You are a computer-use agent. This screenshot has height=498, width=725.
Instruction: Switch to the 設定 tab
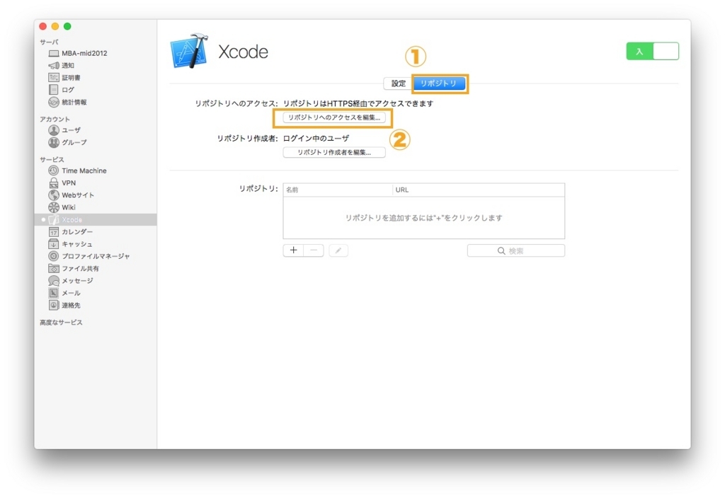[x=398, y=83]
